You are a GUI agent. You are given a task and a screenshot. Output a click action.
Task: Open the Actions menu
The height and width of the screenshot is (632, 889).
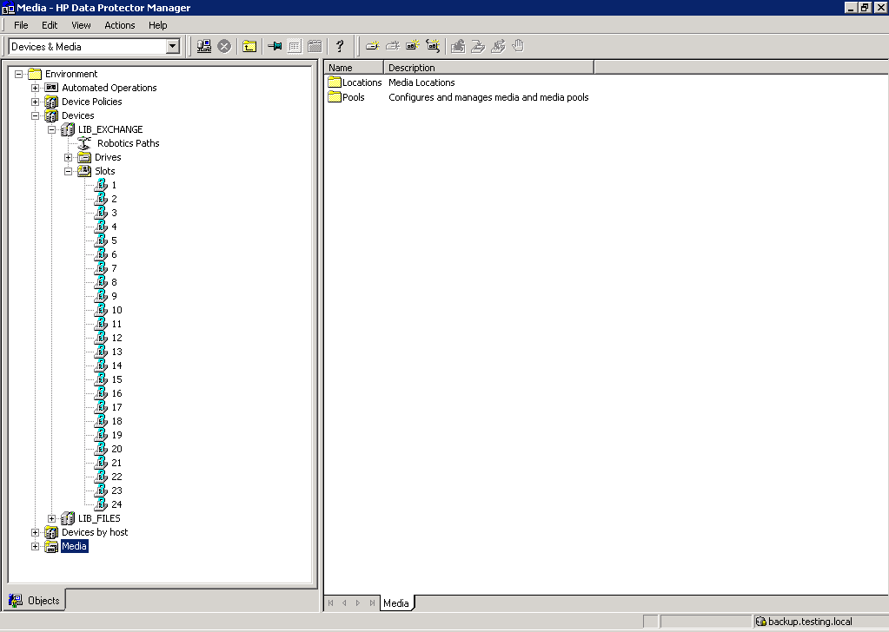point(120,25)
